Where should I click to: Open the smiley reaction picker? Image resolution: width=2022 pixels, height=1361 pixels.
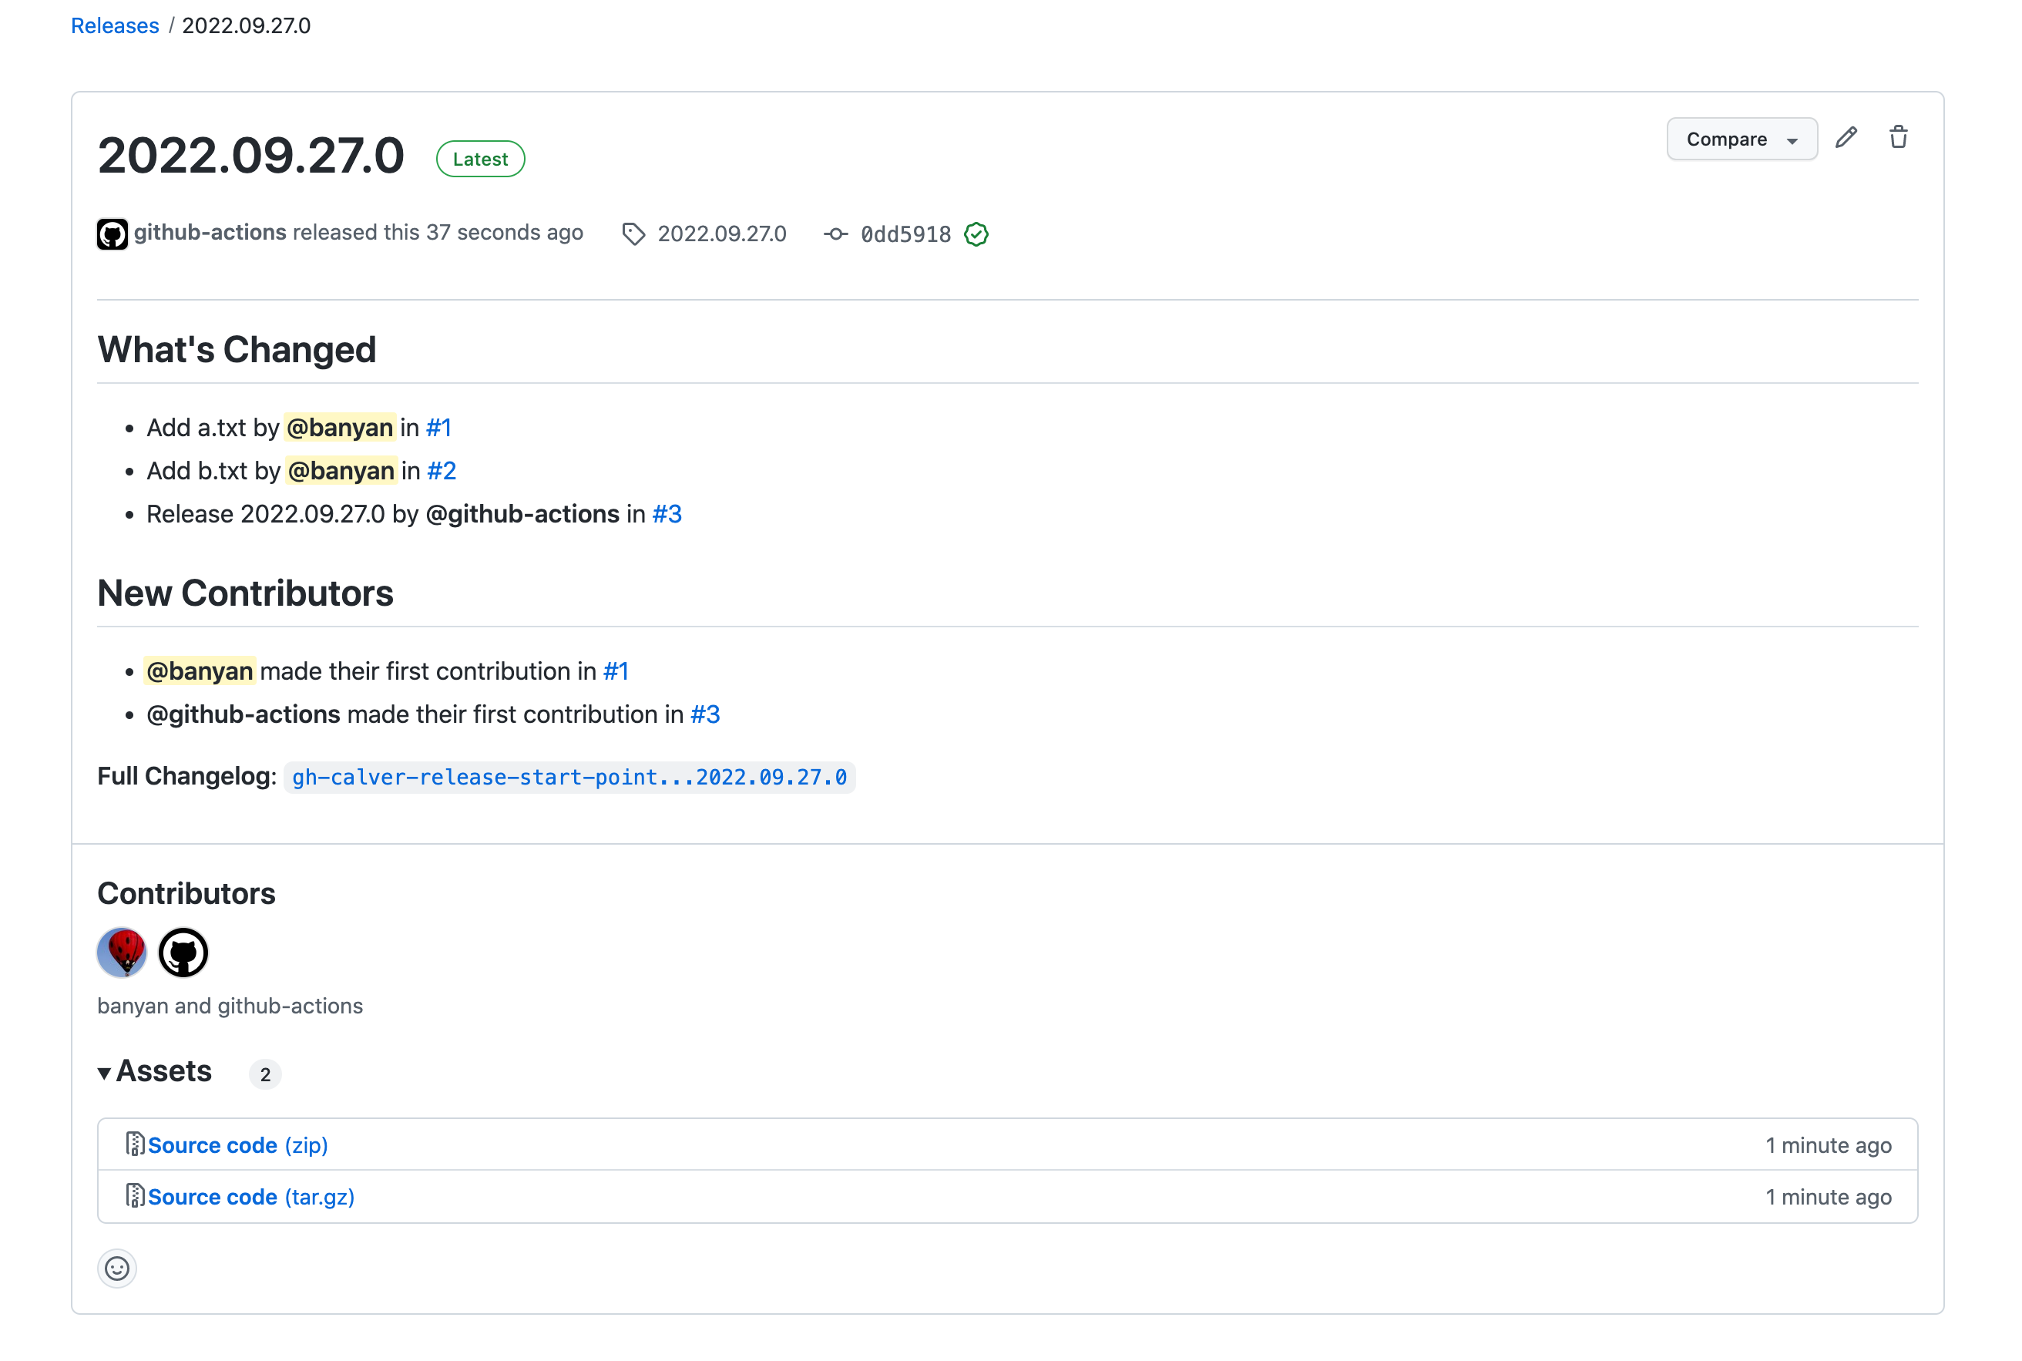(117, 1268)
